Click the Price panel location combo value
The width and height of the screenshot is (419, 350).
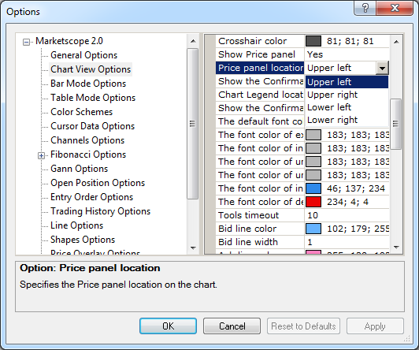coord(340,68)
